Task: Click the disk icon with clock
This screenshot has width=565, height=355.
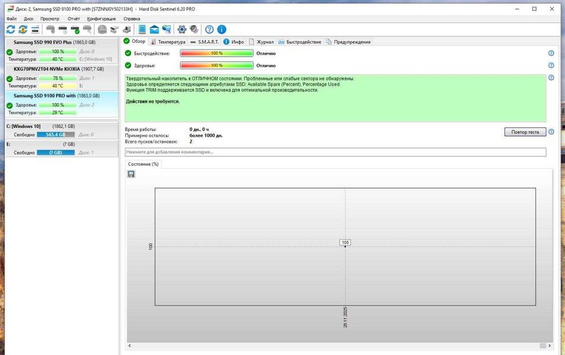Action: [x=63, y=29]
